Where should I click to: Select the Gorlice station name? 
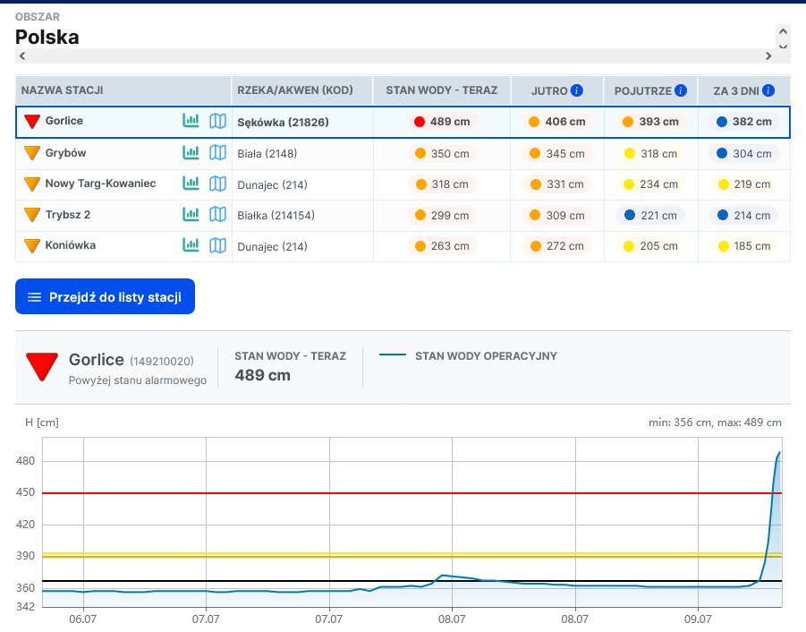coord(64,121)
